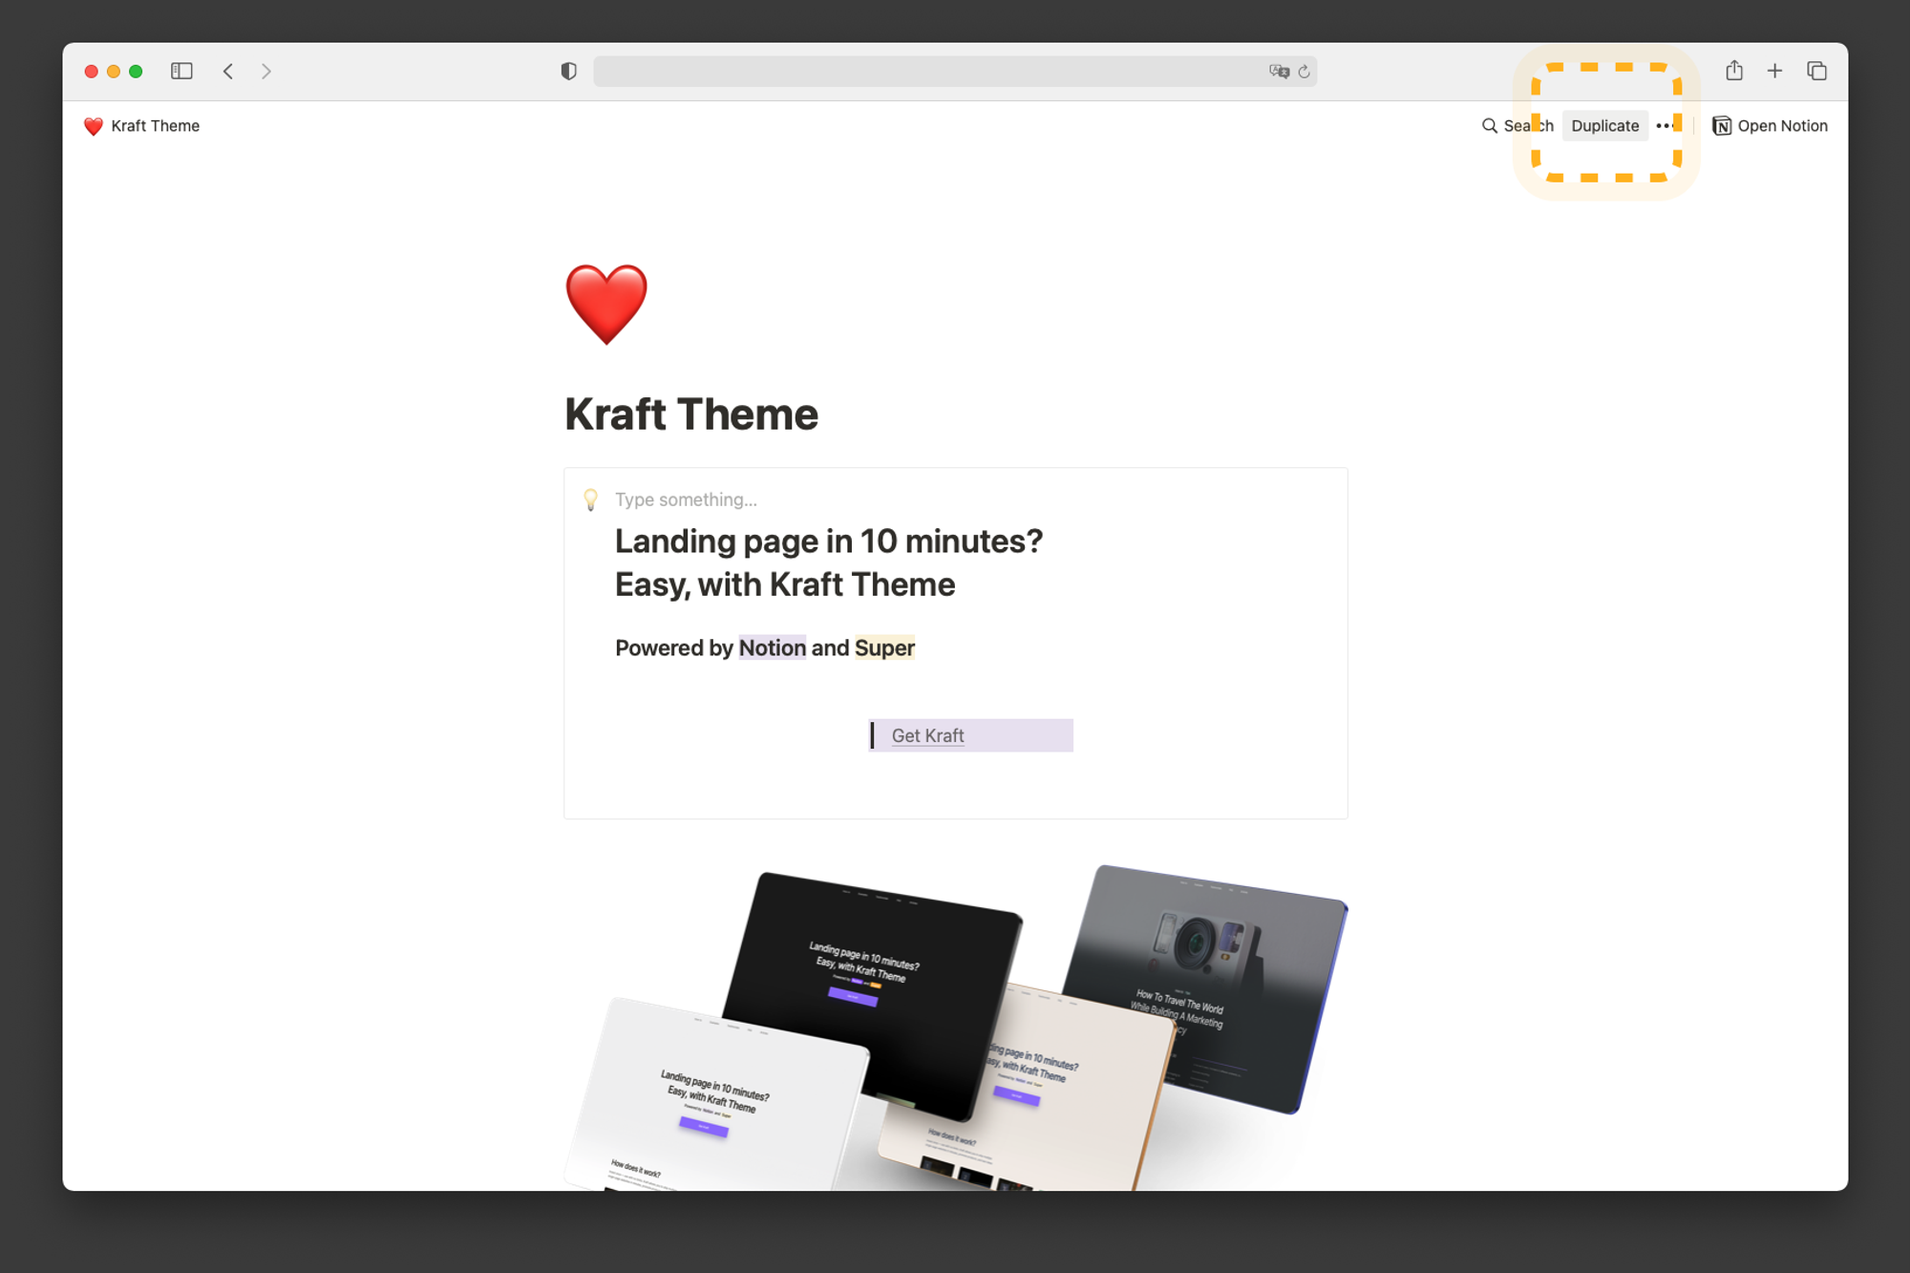Reload the page with refresh icon
Viewport: 1910px width, 1273px height.
coord(1304,71)
